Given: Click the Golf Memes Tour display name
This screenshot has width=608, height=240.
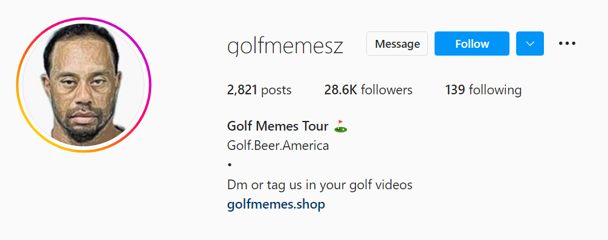Looking at the screenshot, I should [278, 126].
